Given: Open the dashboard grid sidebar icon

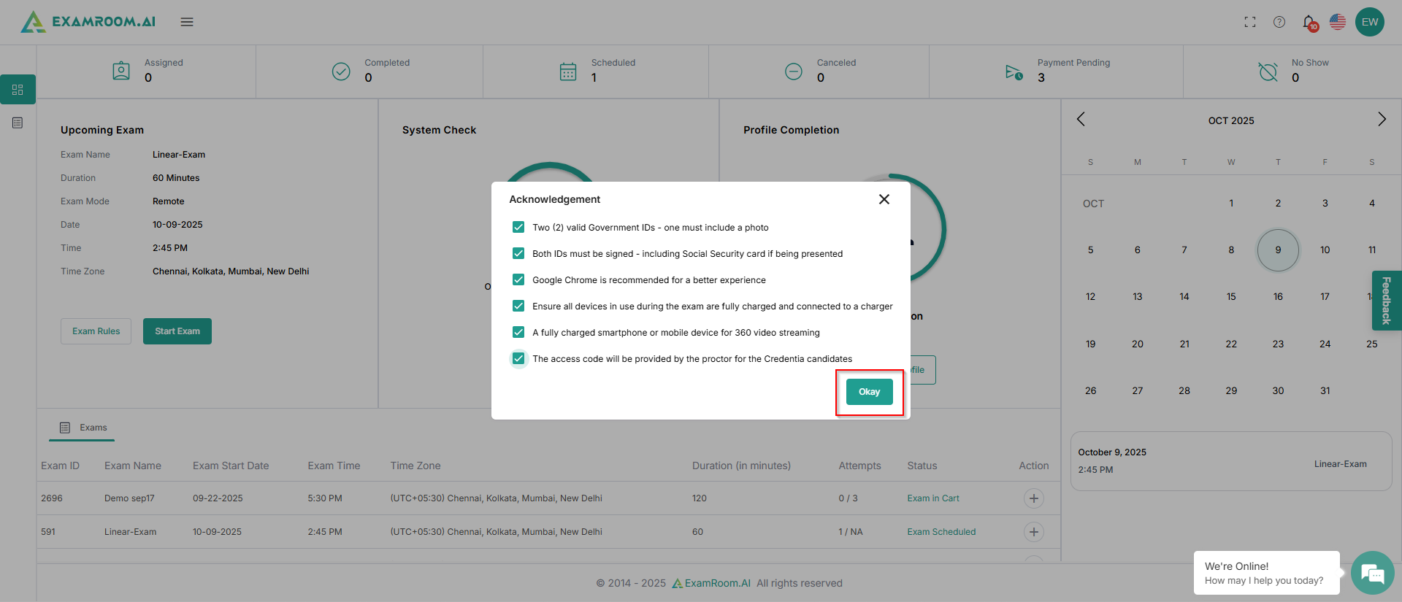Looking at the screenshot, I should coord(18,90).
